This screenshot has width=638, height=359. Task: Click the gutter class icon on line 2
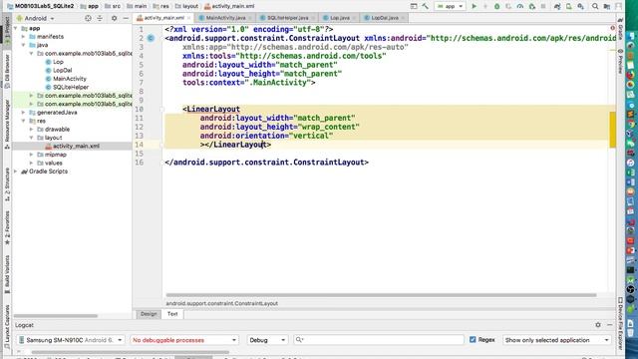click(151, 38)
